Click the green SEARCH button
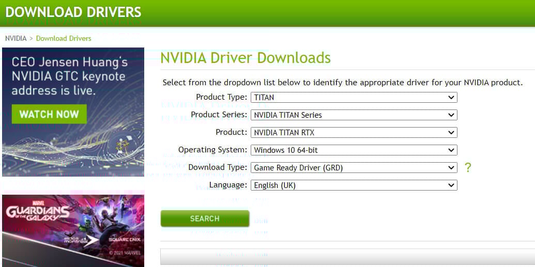 [205, 218]
